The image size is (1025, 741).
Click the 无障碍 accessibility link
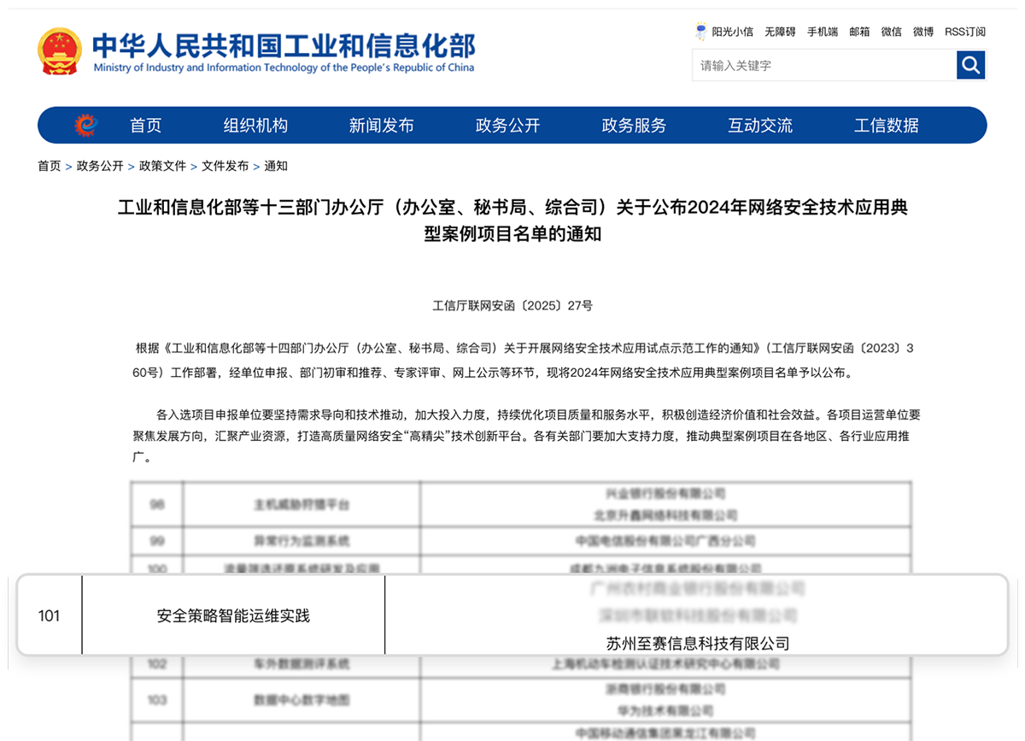[x=780, y=32]
